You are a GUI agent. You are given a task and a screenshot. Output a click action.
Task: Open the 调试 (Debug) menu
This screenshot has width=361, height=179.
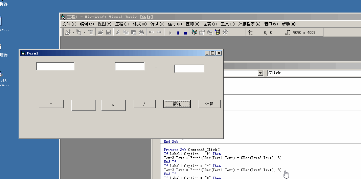(x=157, y=24)
